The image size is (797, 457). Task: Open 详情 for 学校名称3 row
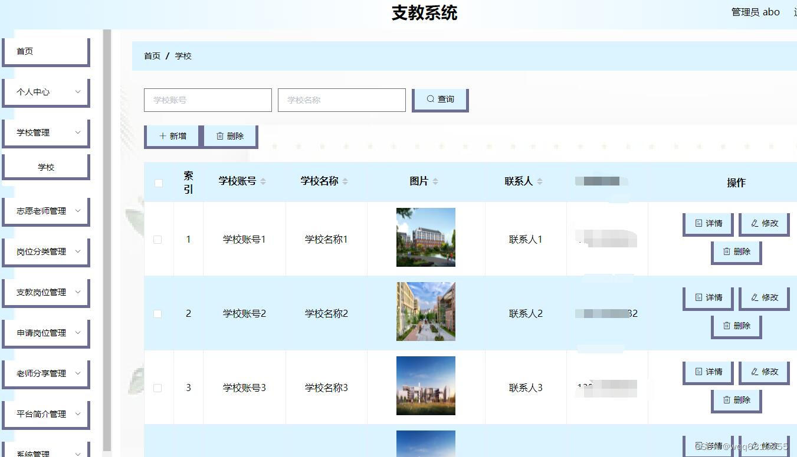coord(708,372)
